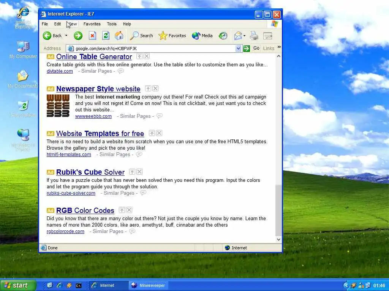Click the green Go arrow button
This screenshot has height=291, width=389.
coord(246,48)
